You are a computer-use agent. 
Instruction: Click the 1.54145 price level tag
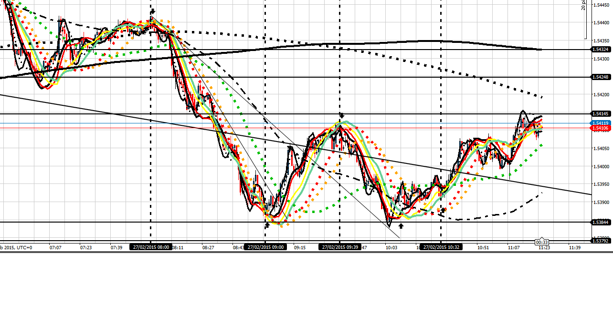point(600,114)
